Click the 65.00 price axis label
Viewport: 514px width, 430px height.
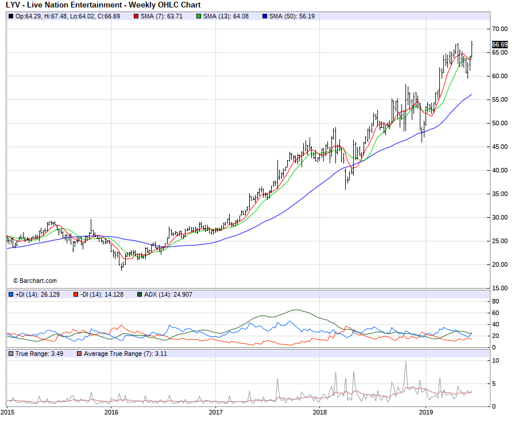pyautogui.click(x=500, y=52)
